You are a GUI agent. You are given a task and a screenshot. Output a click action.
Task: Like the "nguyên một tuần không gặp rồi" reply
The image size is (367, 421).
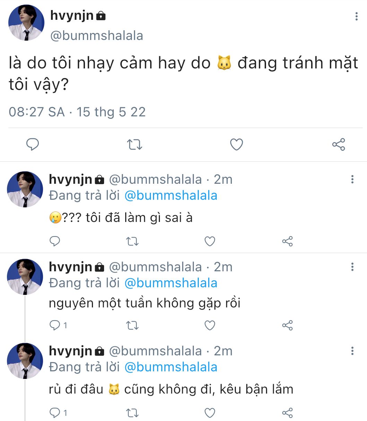click(210, 325)
